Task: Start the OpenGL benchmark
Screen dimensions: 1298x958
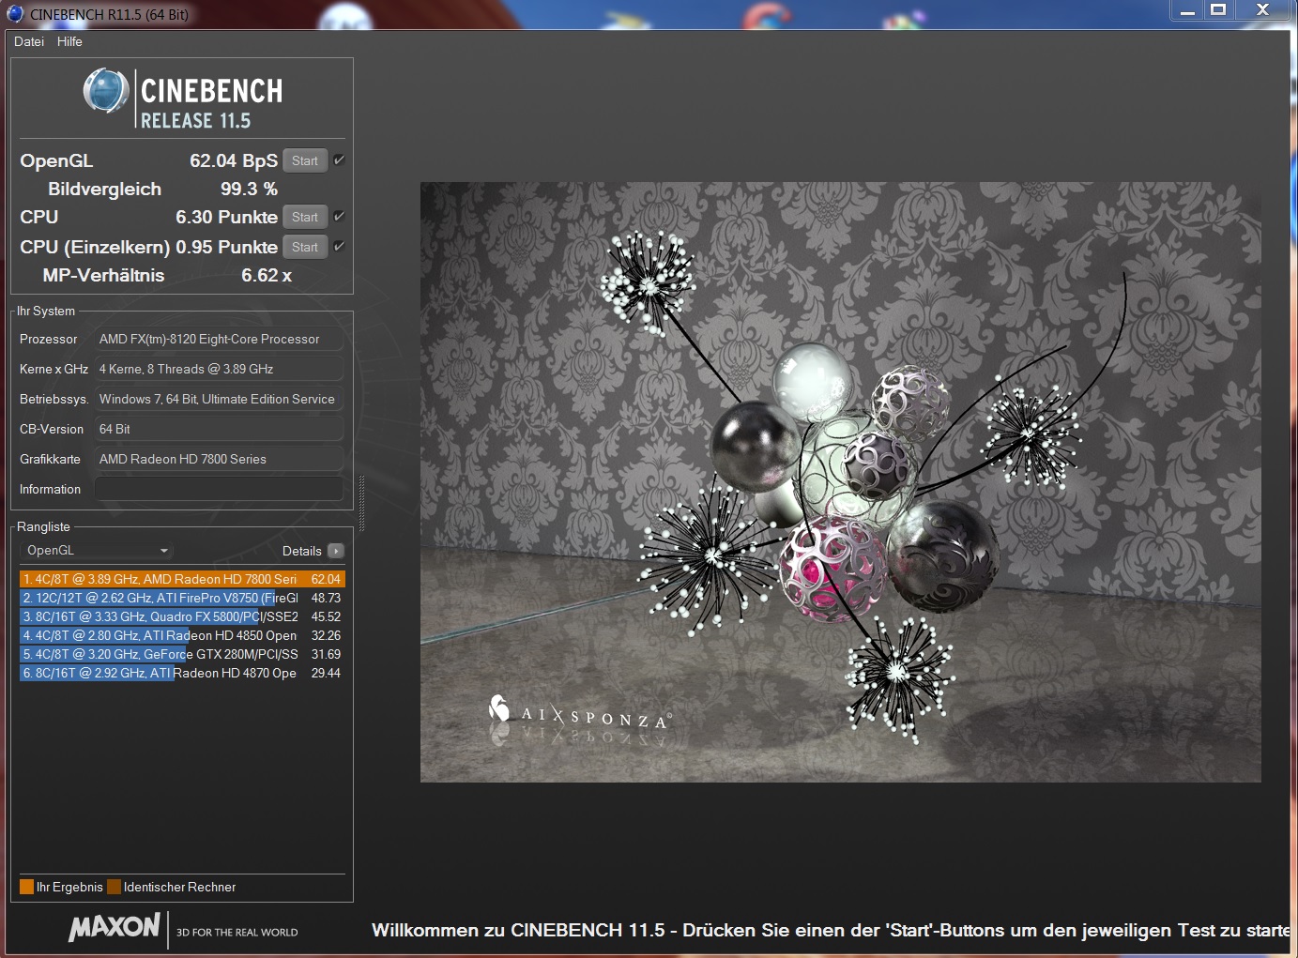Action: click(305, 160)
